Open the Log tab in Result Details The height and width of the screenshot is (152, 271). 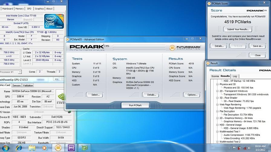click(235, 76)
